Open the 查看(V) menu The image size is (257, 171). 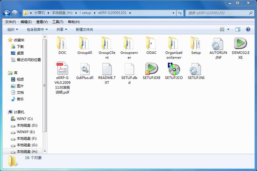[x=42, y=22]
